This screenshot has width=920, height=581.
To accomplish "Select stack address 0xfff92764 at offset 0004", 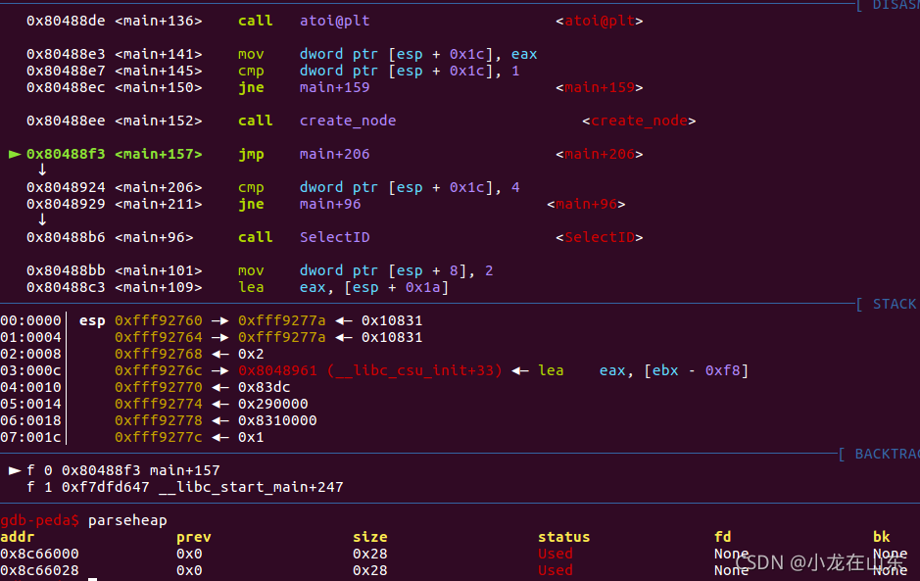I will tap(159, 337).
